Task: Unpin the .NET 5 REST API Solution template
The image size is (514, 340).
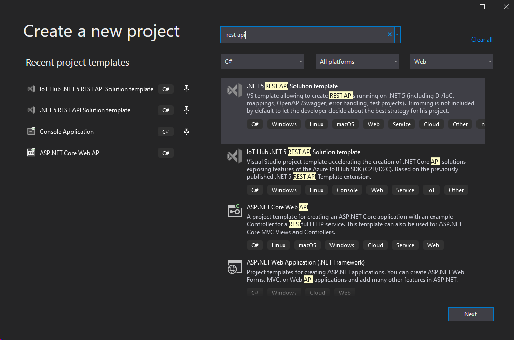Action: coord(186,110)
